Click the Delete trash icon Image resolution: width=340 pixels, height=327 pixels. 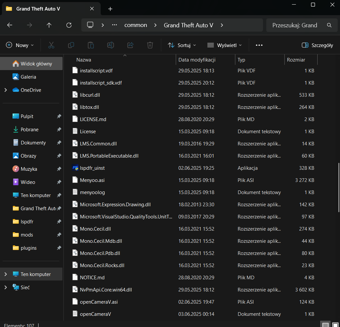(x=150, y=45)
